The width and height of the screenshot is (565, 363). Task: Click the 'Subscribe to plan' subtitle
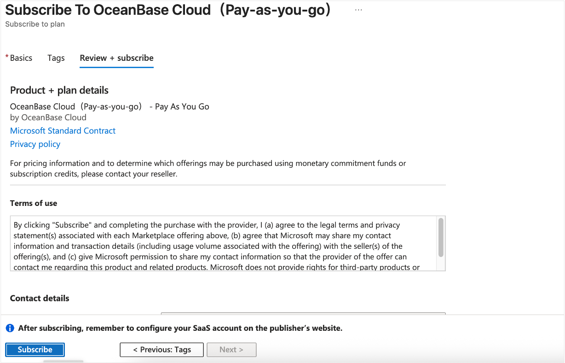click(x=35, y=24)
